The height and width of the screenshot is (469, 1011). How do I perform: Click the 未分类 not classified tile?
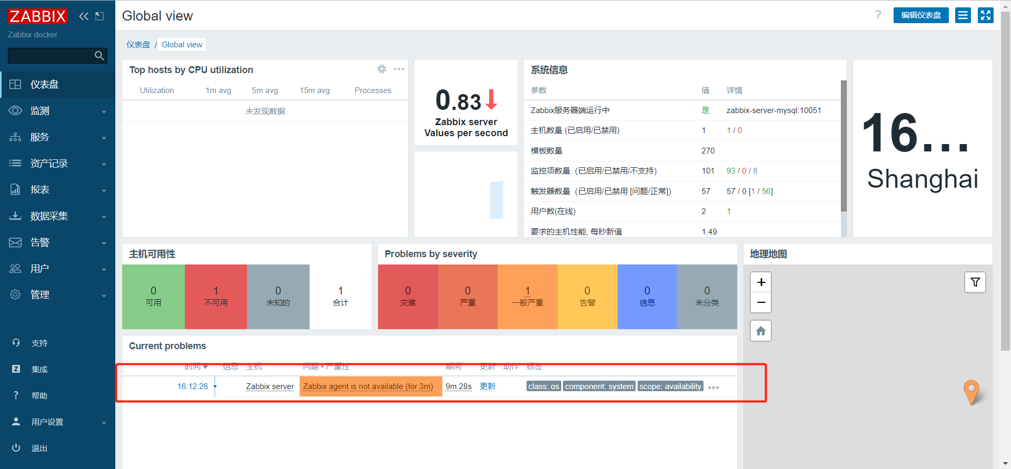[x=707, y=297]
